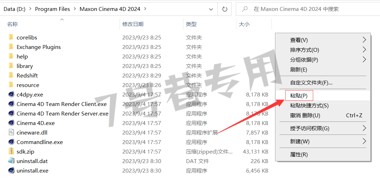Expand the 分组依据(P) submenu arrow
Screen dimensions: 380x181
(364, 60)
